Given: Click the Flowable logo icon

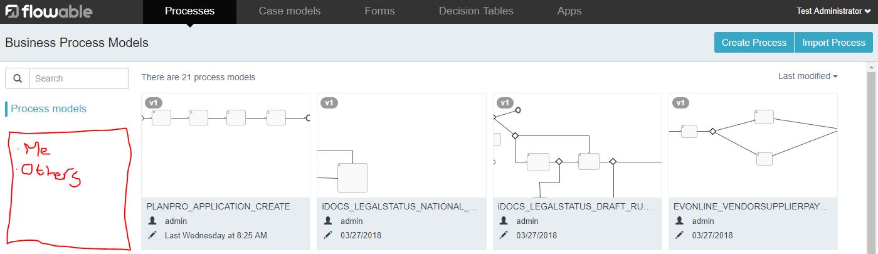Looking at the screenshot, I should (x=13, y=11).
